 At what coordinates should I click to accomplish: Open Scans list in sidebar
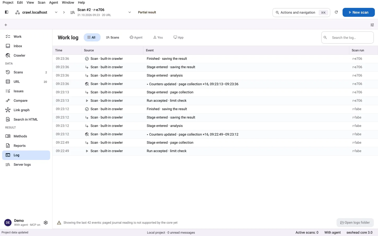pyautogui.click(x=26, y=72)
